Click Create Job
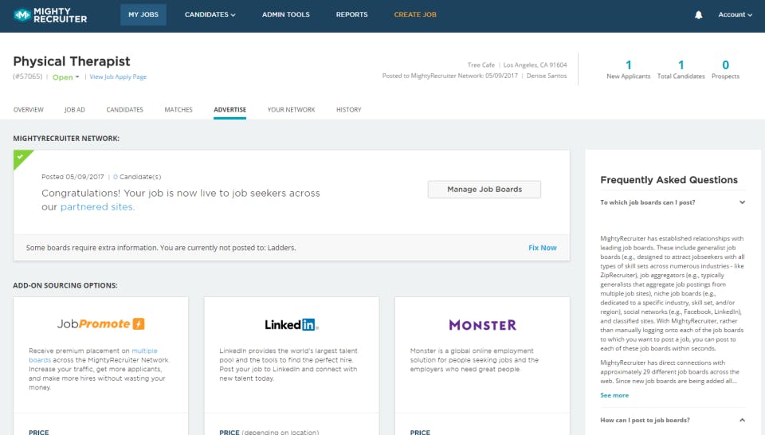 (415, 14)
